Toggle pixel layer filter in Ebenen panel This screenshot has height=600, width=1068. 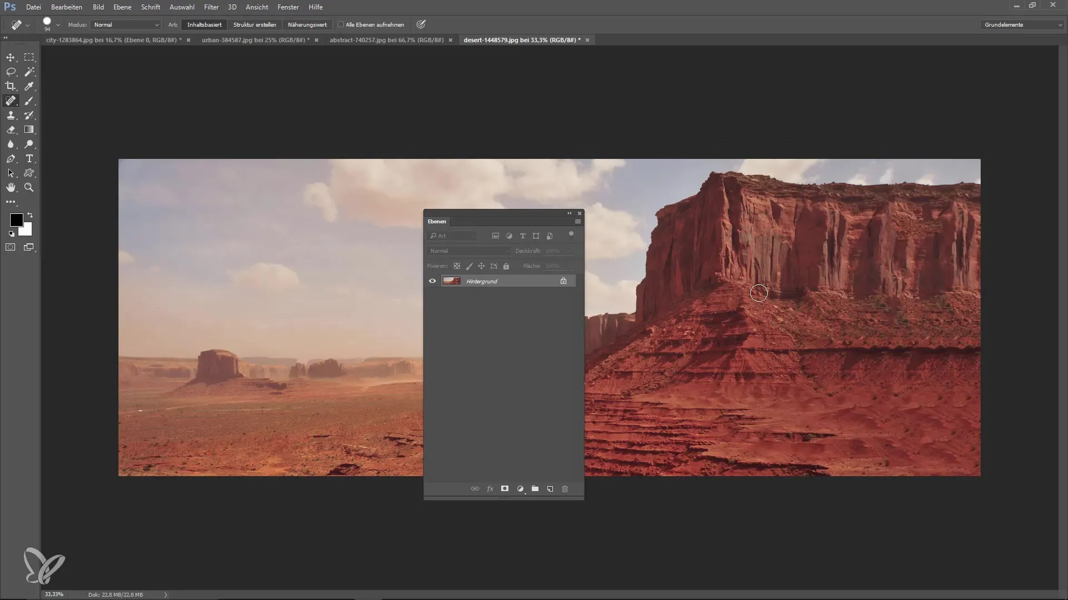pos(496,236)
